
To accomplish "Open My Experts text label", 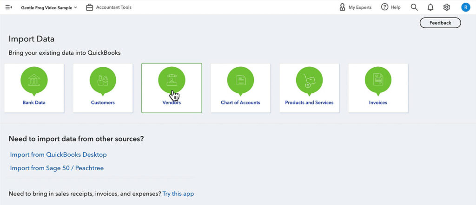I will 360,7.
